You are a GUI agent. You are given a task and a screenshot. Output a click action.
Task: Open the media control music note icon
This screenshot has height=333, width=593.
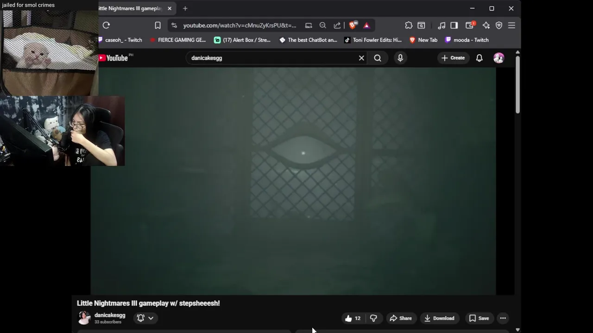[442, 25]
